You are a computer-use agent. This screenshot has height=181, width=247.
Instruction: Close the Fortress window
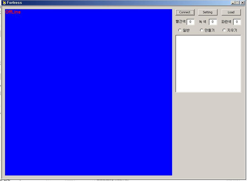click(243, 3)
